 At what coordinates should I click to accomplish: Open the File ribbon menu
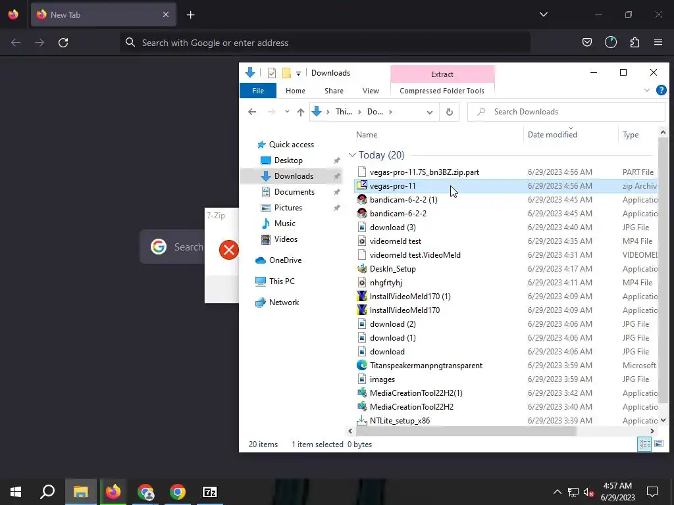click(x=258, y=91)
